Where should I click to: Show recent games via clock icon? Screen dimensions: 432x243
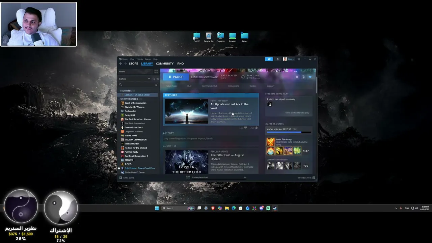pos(154,79)
